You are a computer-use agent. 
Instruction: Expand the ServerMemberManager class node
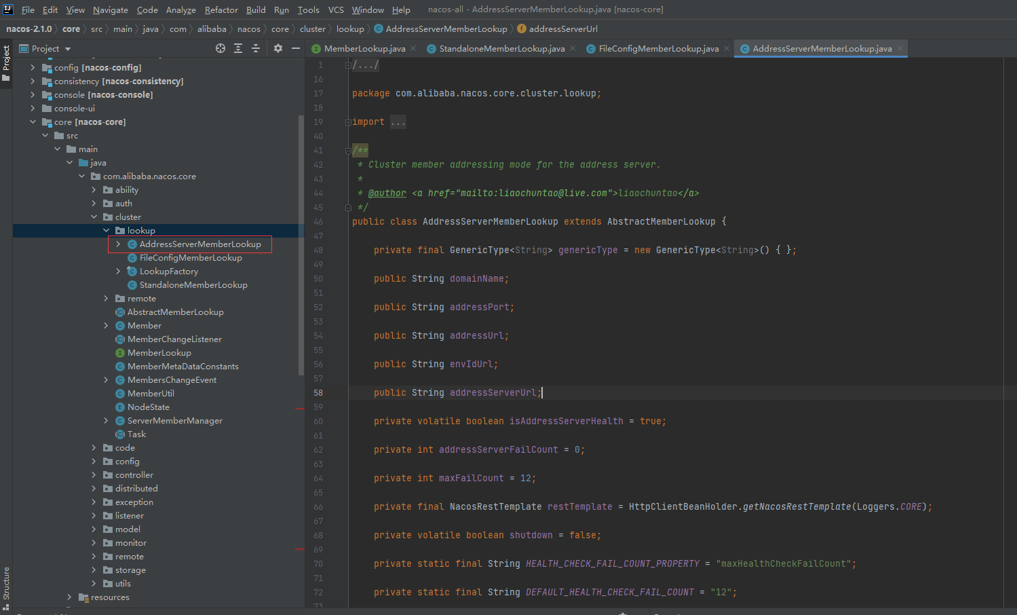coord(106,420)
